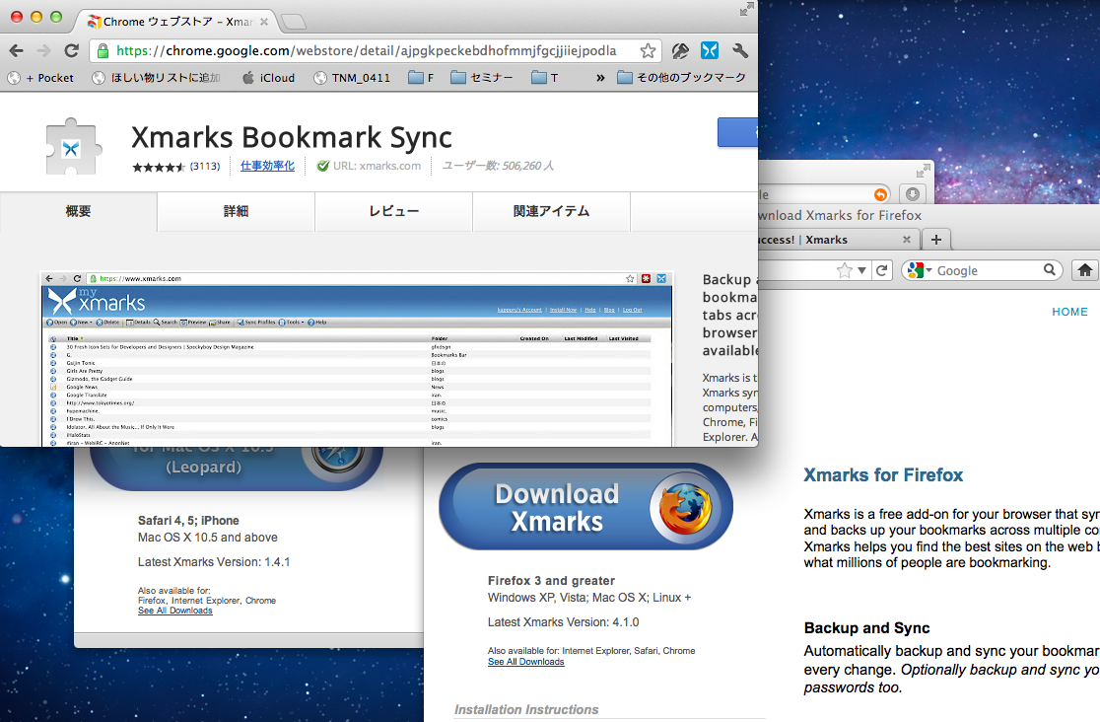The image size is (1100, 722).
Task: Expand hidden bookmarks with the chevron
Action: click(600, 78)
